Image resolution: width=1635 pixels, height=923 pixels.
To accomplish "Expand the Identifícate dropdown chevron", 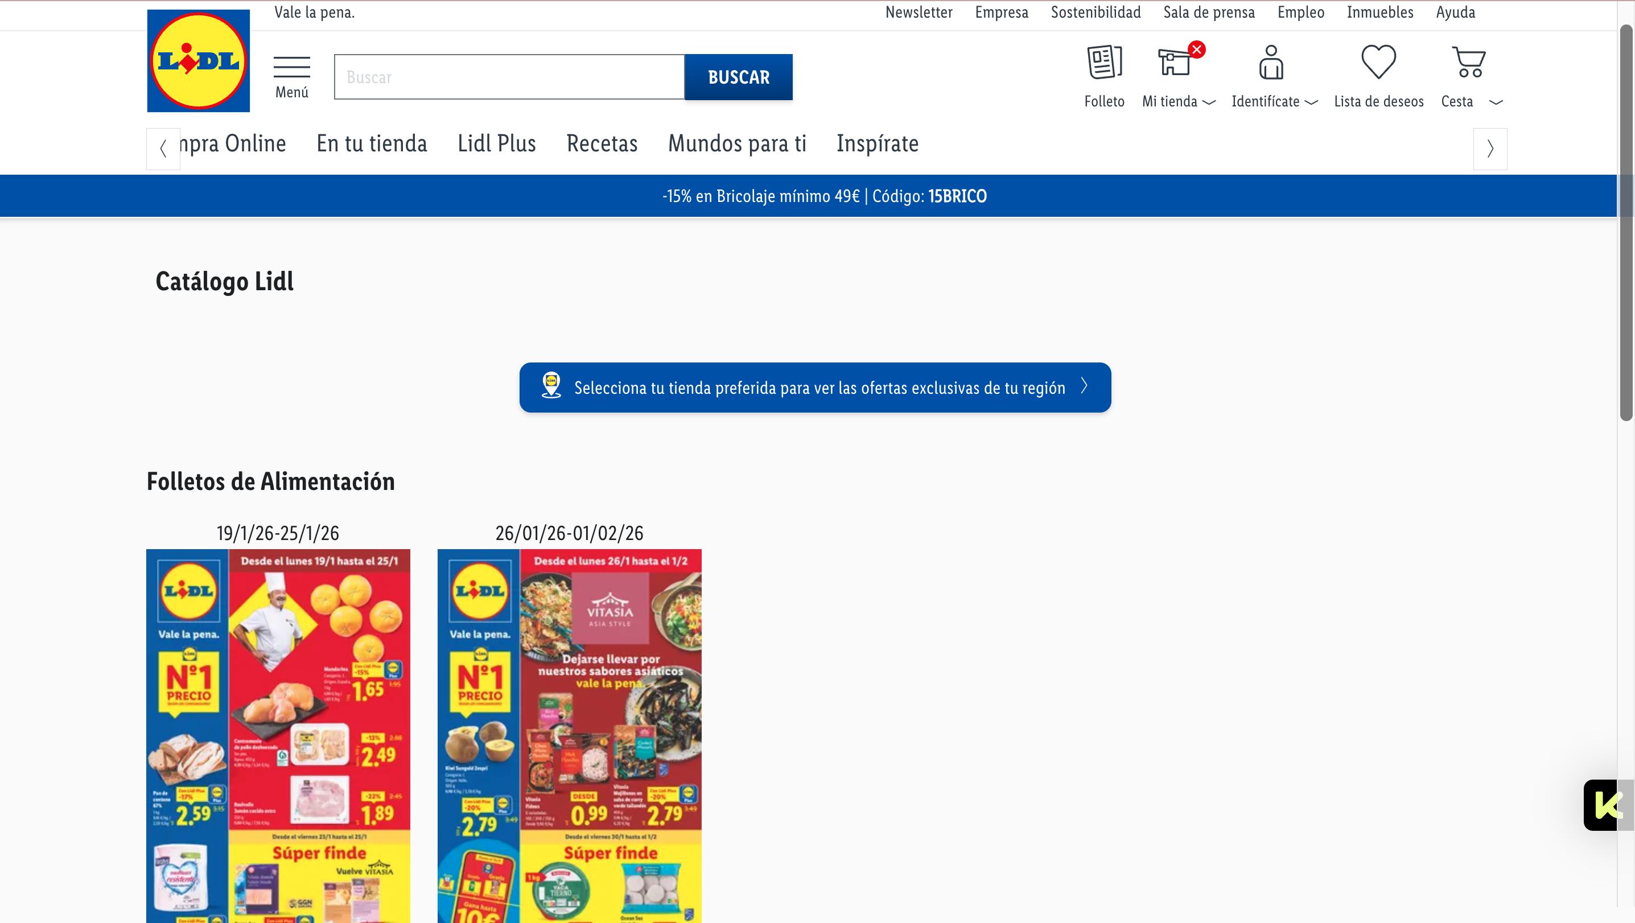I will (x=1311, y=102).
